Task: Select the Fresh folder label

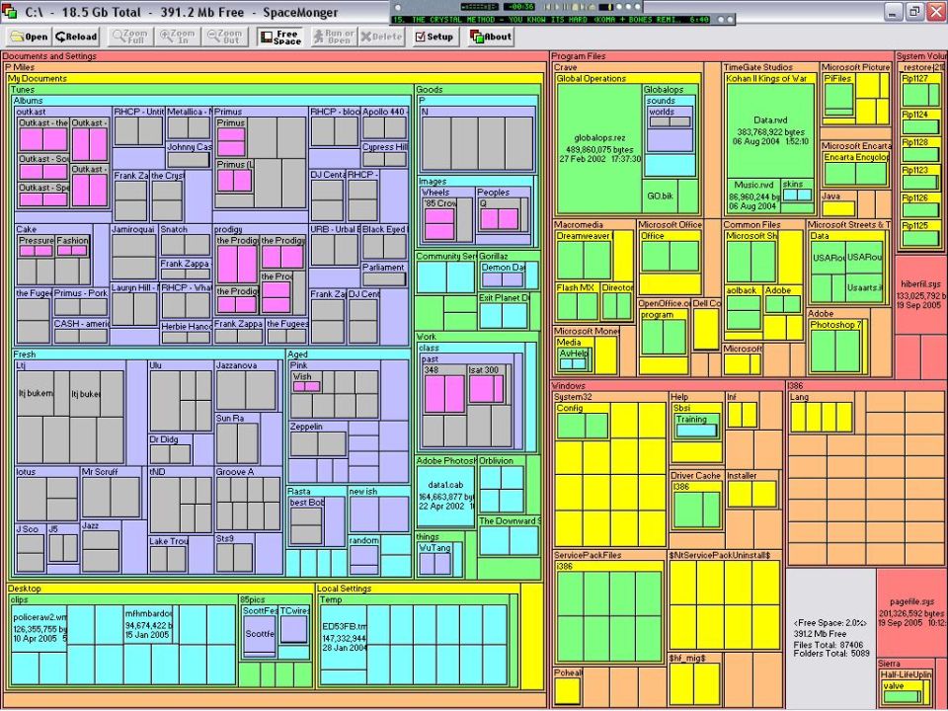Action: coord(25,355)
